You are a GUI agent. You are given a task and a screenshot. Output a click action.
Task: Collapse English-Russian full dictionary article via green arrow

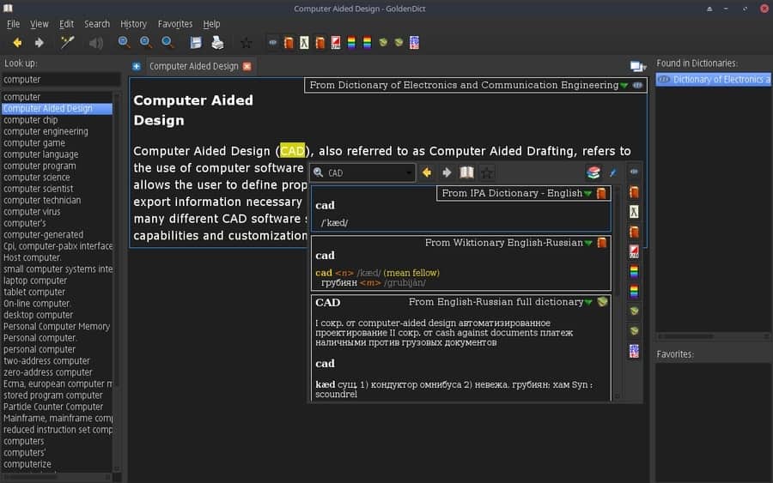[588, 302]
